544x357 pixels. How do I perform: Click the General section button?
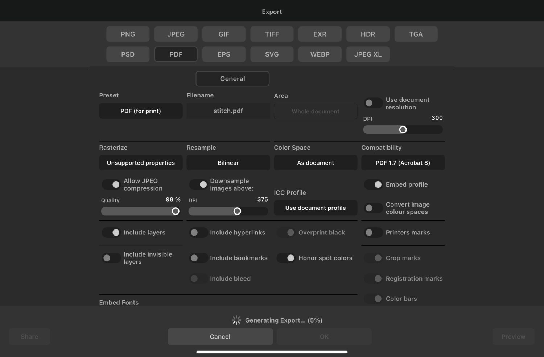tap(232, 79)
